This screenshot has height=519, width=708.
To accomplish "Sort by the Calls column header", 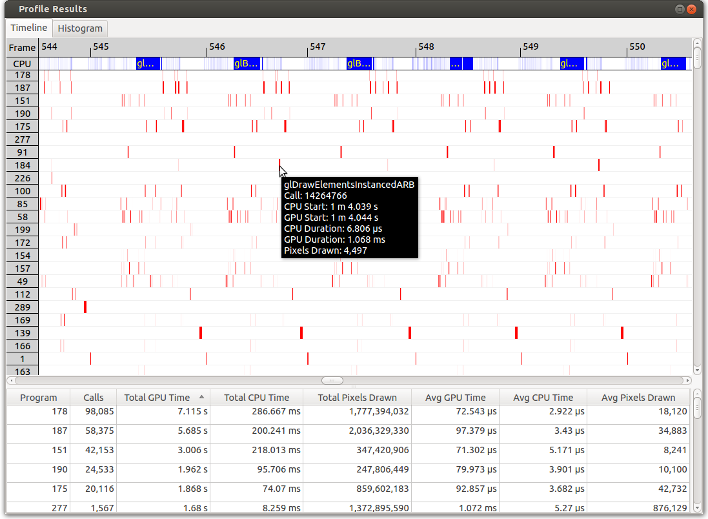I will coord(93,398).
